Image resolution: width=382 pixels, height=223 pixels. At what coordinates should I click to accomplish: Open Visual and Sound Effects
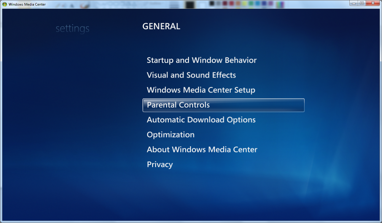tap(191, 75)
